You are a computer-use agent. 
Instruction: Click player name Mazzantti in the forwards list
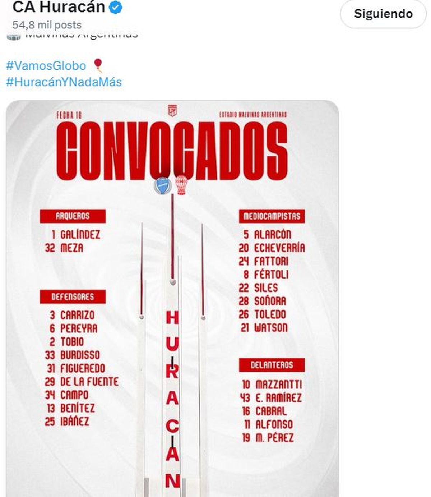point(278,385)
